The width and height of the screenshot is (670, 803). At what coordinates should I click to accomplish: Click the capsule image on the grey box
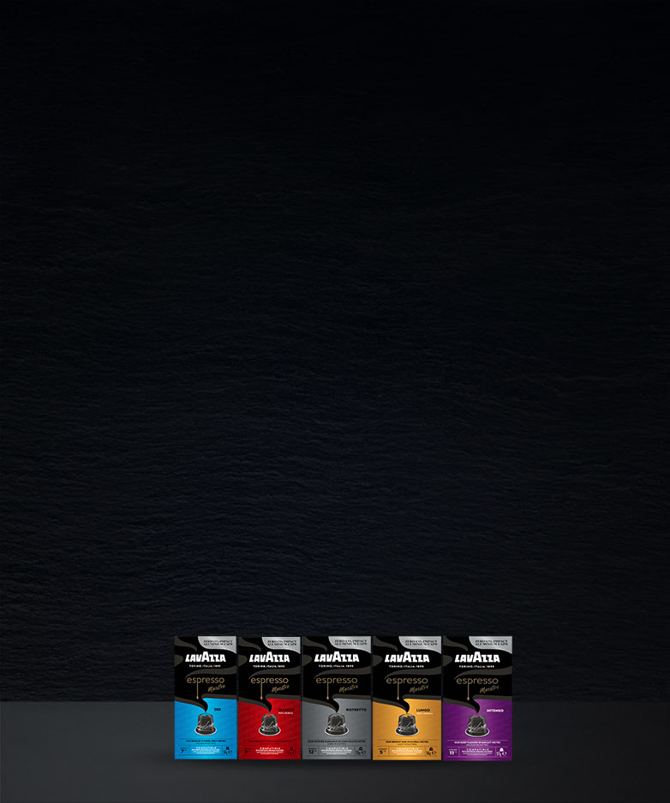336,724
